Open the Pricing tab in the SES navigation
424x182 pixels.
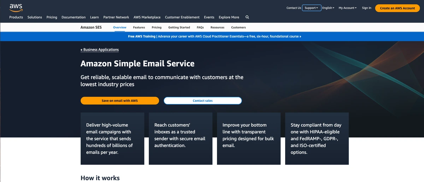(x=157, y=27)
